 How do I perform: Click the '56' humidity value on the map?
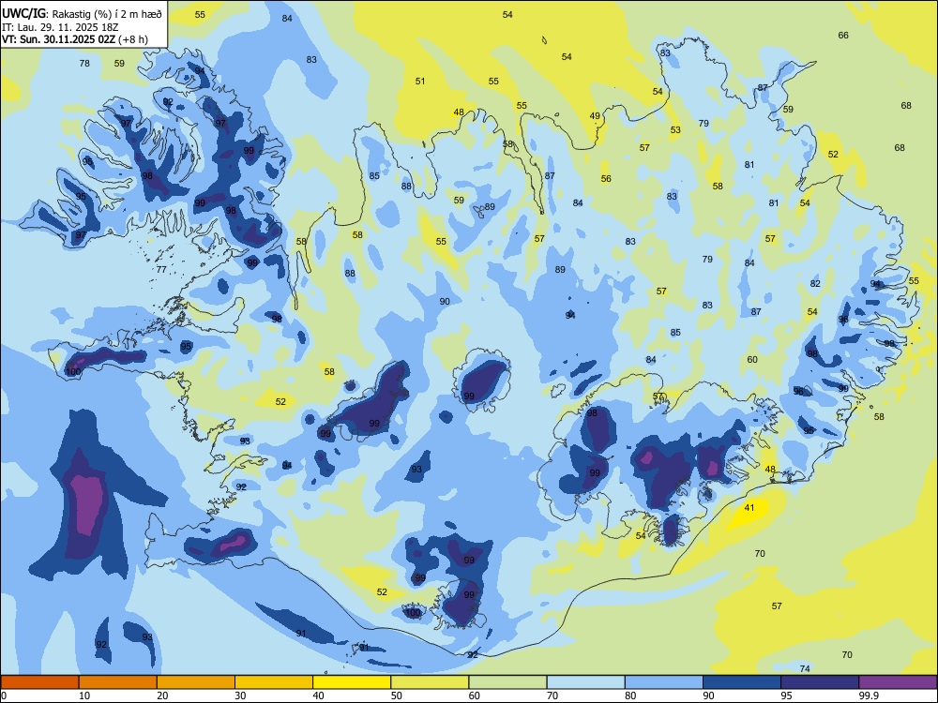tap(606, 178)
